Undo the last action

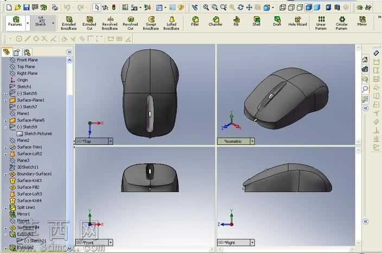[67, 8]
